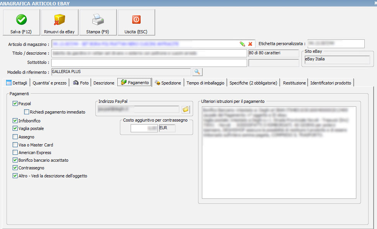This screenshot has height=229, width=377.
Task: Click the green pencil edit article icon
Action: tap(243, 44)
